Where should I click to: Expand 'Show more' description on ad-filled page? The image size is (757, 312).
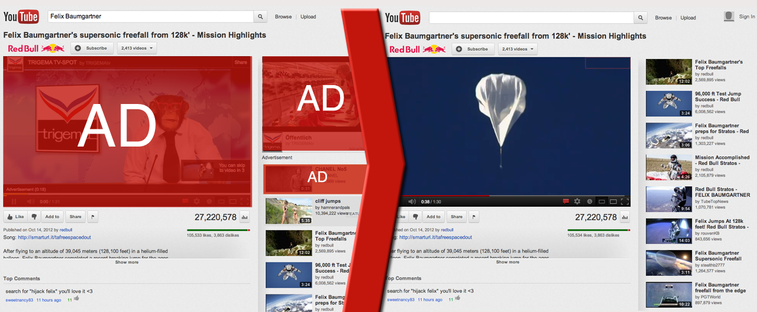[127, 262]
